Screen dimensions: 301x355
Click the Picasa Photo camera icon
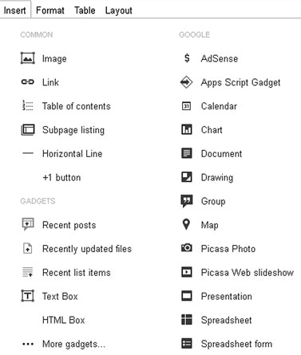[187, 248]
